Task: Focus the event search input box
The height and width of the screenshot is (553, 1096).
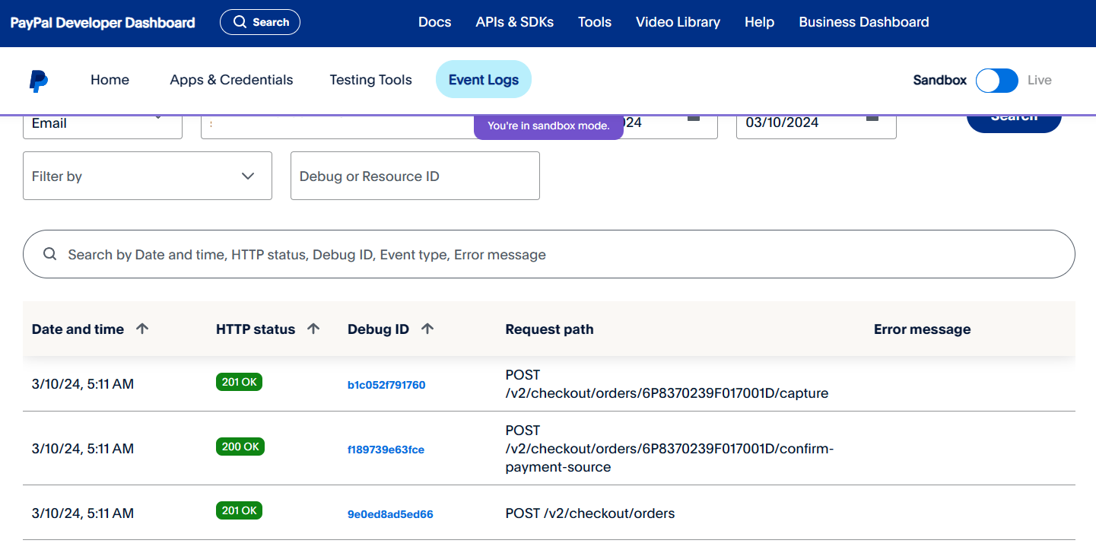Action: pos(549,254)
